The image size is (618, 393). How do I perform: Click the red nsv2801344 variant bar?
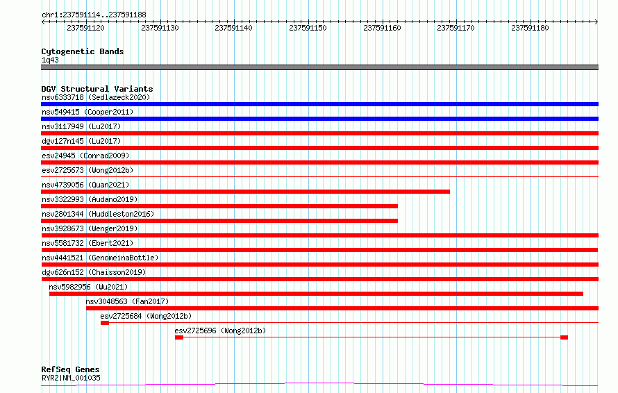tap(219, 221)
